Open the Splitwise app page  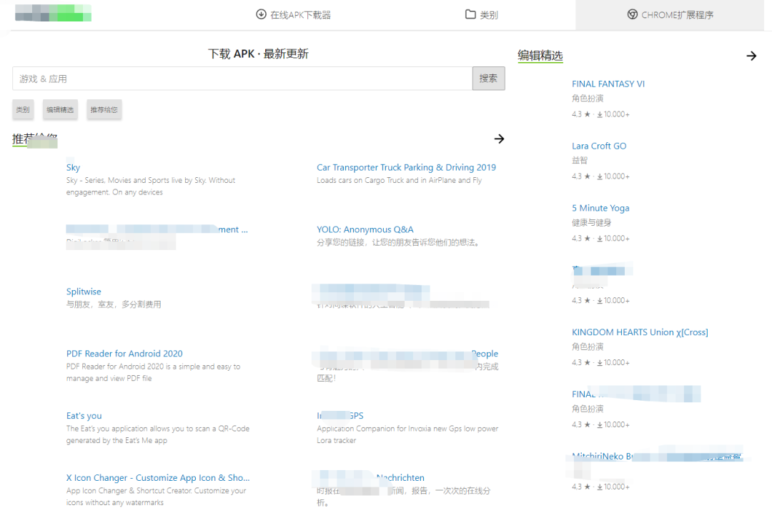[84, 292]
